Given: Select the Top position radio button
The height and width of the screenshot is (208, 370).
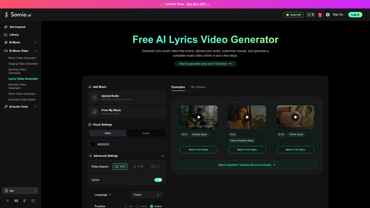Looking at the screenshot, I should tap(125, 206).
